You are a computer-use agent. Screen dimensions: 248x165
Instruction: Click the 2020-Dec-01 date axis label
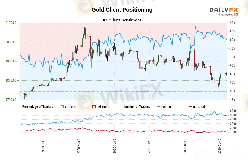tap(220, 145)
